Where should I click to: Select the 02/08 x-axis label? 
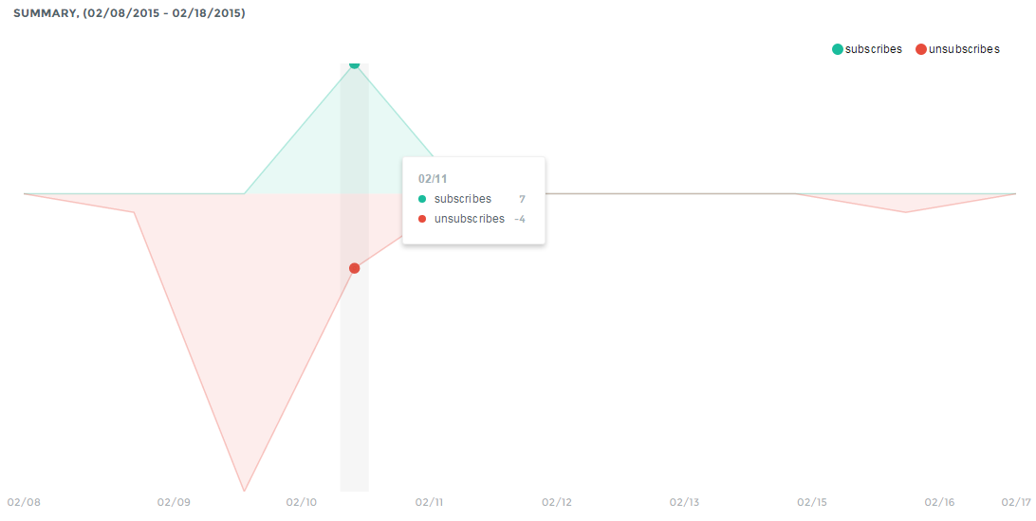[x=23, y=502]
